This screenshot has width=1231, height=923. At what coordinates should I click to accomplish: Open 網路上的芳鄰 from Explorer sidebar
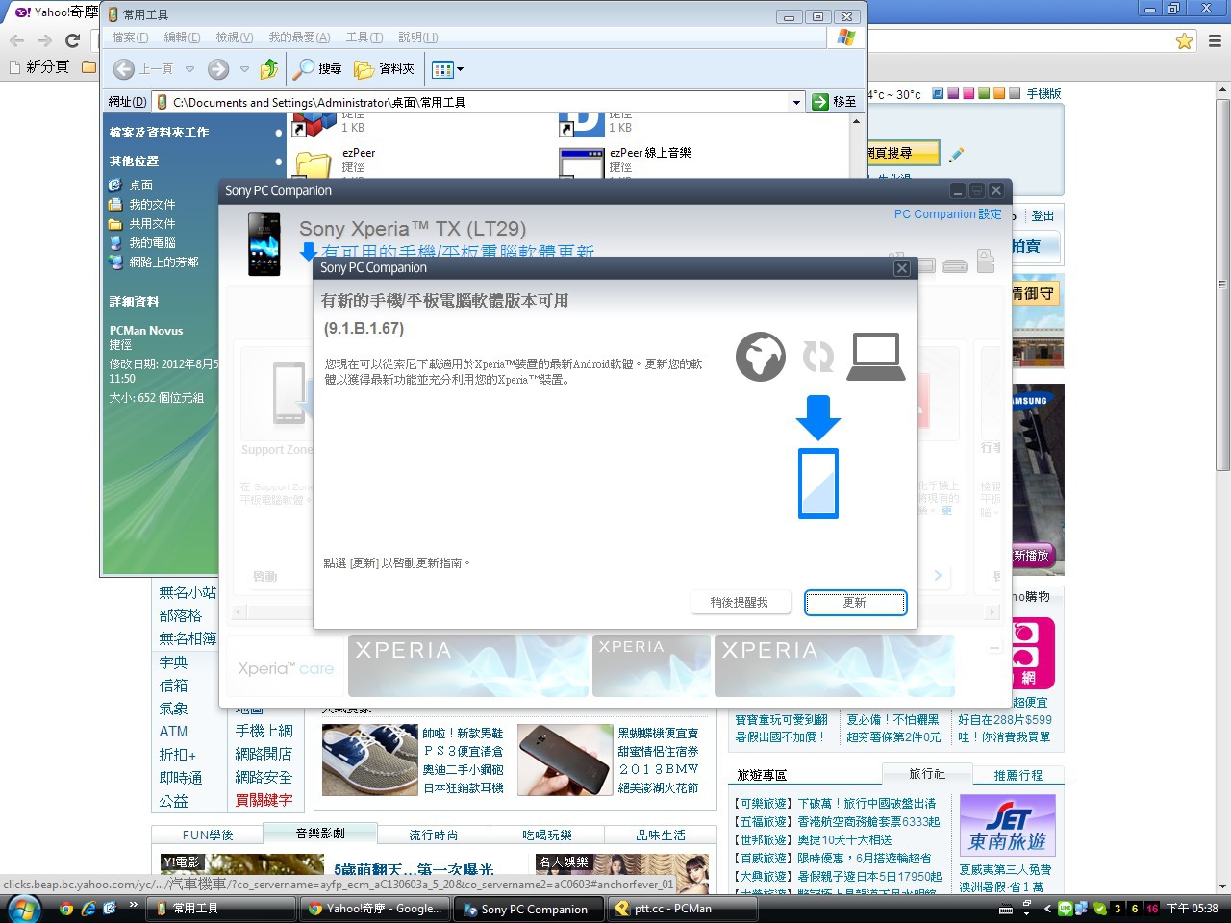click(154, 262)
